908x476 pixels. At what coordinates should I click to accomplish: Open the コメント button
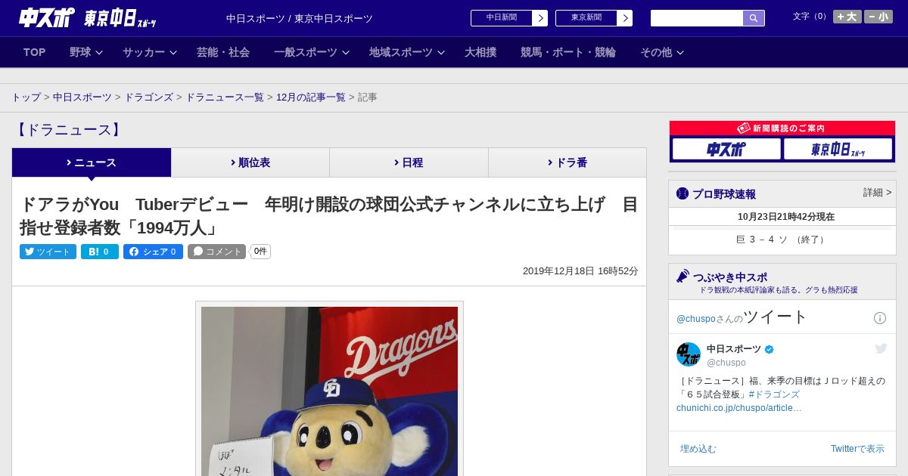pyautogui.click(x=216, y=252)
